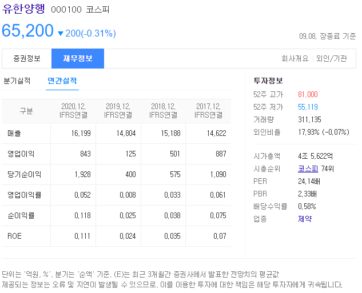Click operating profit value 887
The width and height of the screenshot is (362, 293).
(221, 154)
